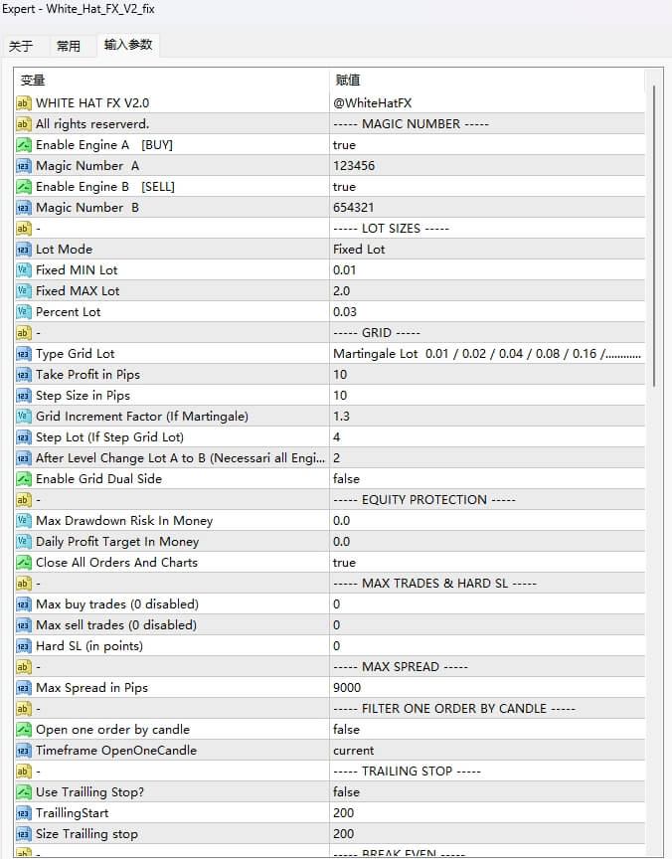Click the boolean icon beside Use Trailling Stop?

click(x=24, y=791)
